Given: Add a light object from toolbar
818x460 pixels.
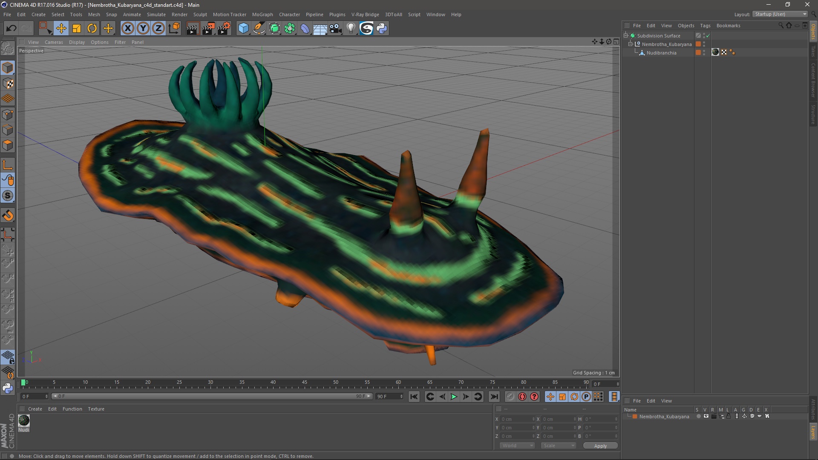Looking at the screenshot, I should point(351,29).
